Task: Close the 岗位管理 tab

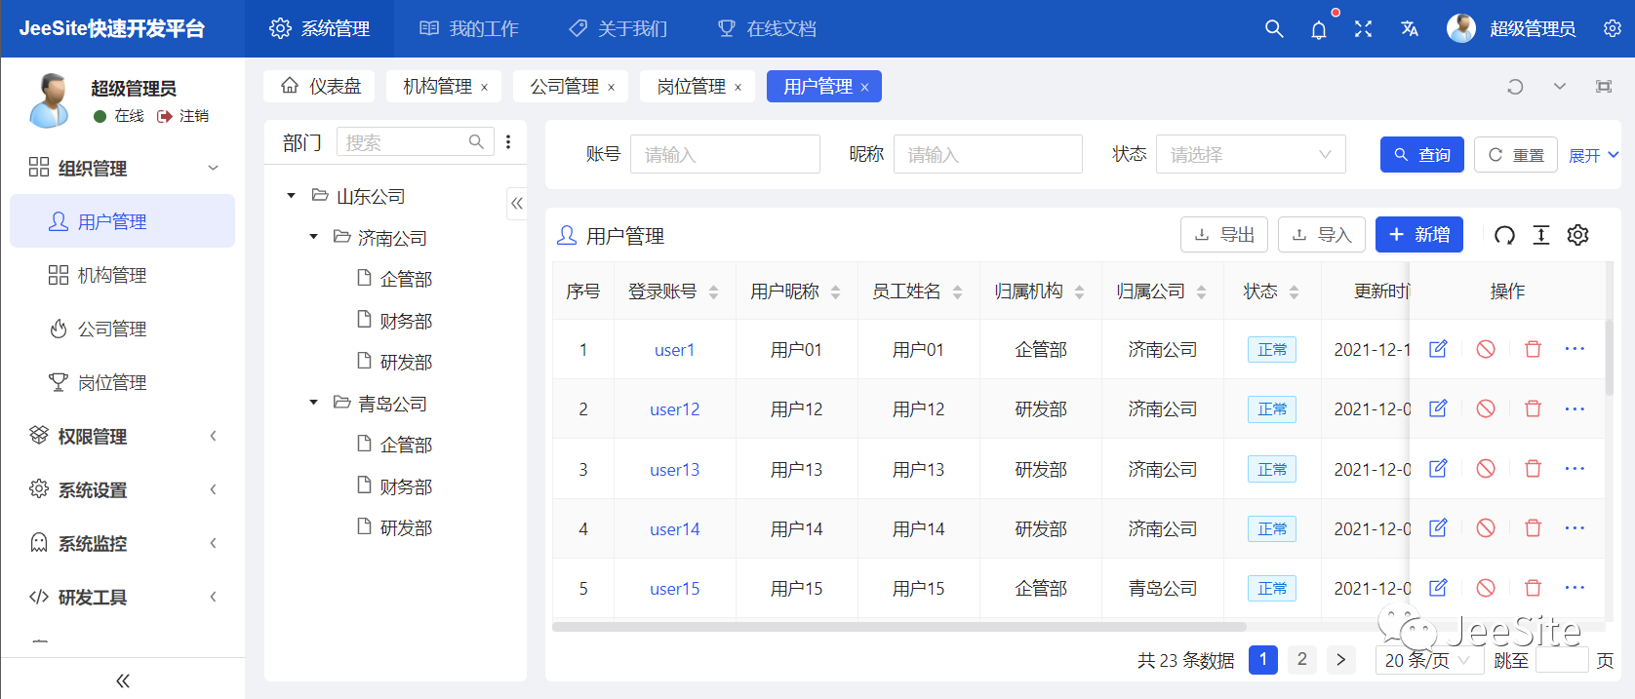Action: (738, 87)
